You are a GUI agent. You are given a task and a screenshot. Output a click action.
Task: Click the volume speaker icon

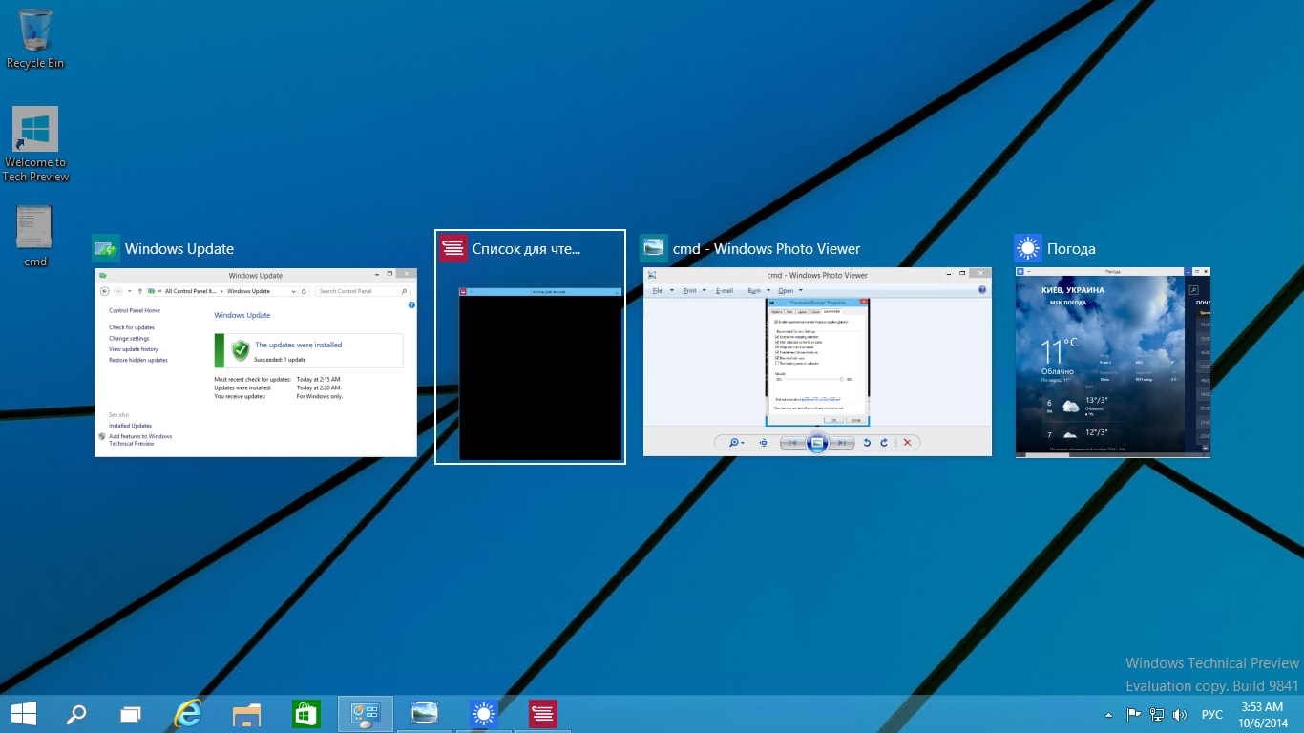click(1180, 714)
